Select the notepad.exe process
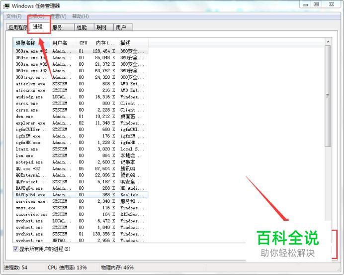Image resolution: width=344 pixels, height=275 pixels. click(x=81, y=162)
